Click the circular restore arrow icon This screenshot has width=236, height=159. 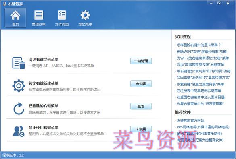pyautogui.click(x=19, y=108)
